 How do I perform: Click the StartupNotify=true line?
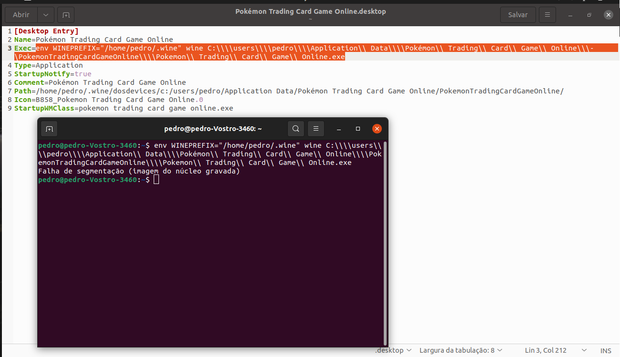53,74
